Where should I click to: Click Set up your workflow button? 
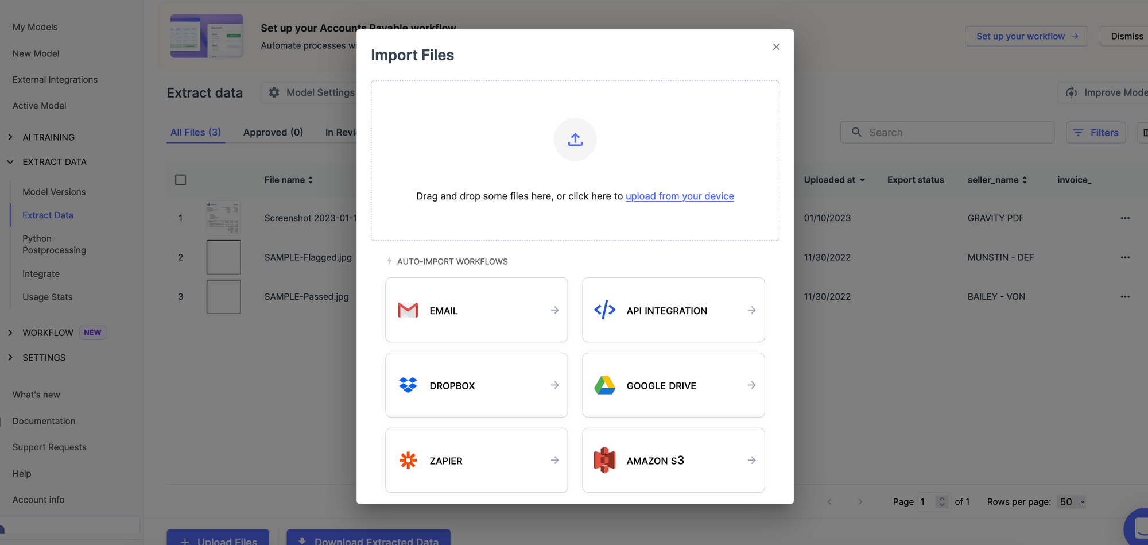tap(1026, 36)
